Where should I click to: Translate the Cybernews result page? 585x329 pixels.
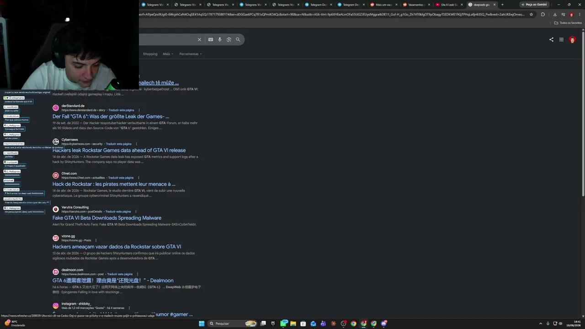coord(118,144)
